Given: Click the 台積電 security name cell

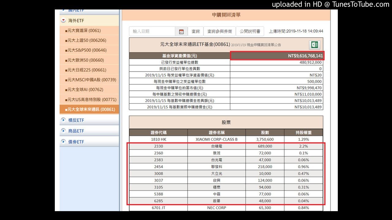Looking at the screenshot, I should coord(217,146).
